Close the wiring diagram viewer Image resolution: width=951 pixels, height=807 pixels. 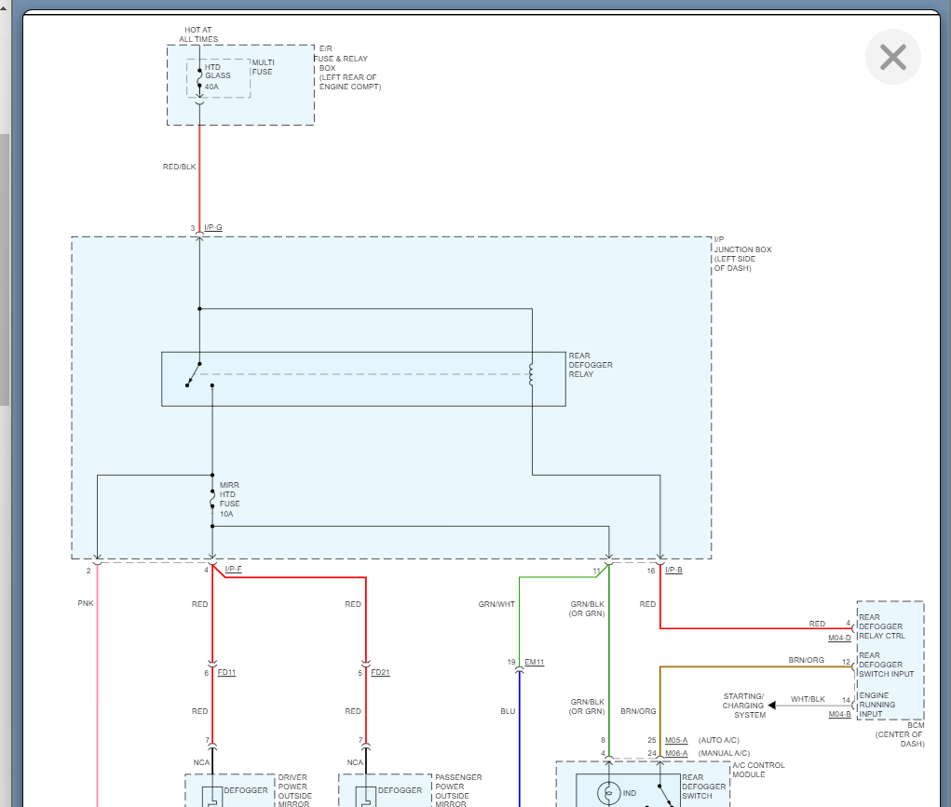coord(892,58)
